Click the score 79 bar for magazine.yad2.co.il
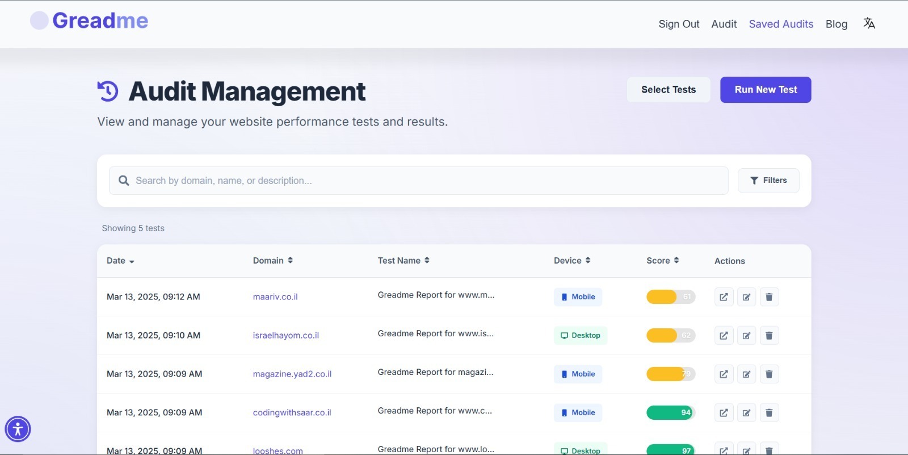908x455 pixels. click(x=671, y=374)
